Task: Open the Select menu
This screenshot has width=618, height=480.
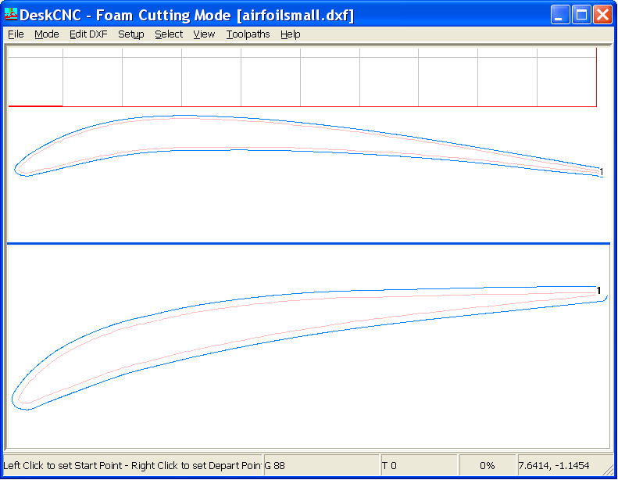Action: (x=169, y=34)
